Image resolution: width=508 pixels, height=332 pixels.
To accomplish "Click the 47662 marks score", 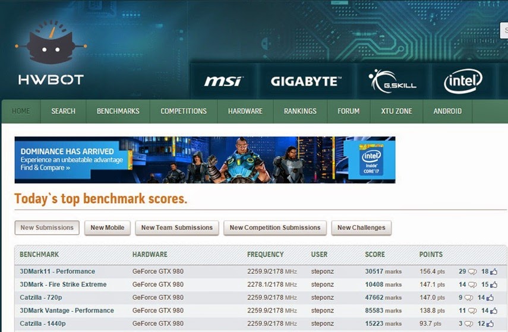I will (383, 298).
